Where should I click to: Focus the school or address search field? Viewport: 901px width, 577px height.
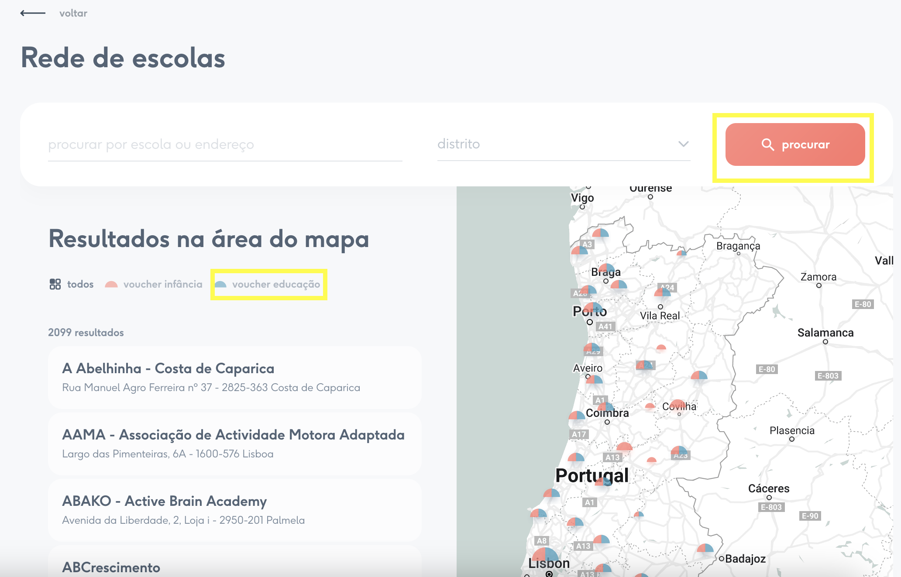pos(225,144)
